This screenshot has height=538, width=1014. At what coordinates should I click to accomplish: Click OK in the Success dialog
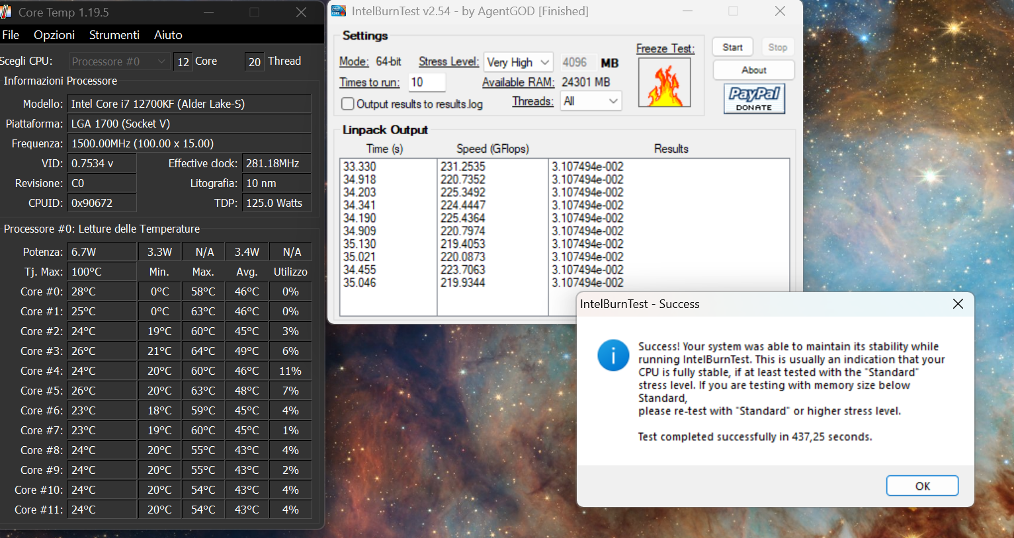click(922, 486)
